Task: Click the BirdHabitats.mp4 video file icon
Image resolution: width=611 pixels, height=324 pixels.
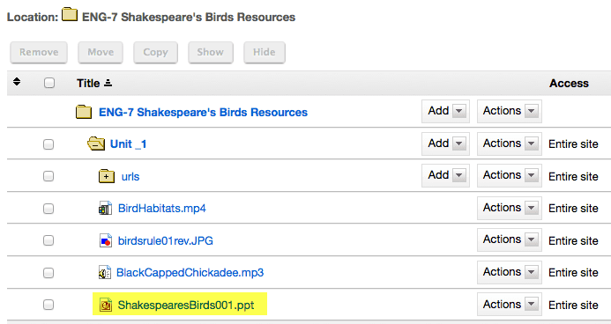Action: click(105, 209)
